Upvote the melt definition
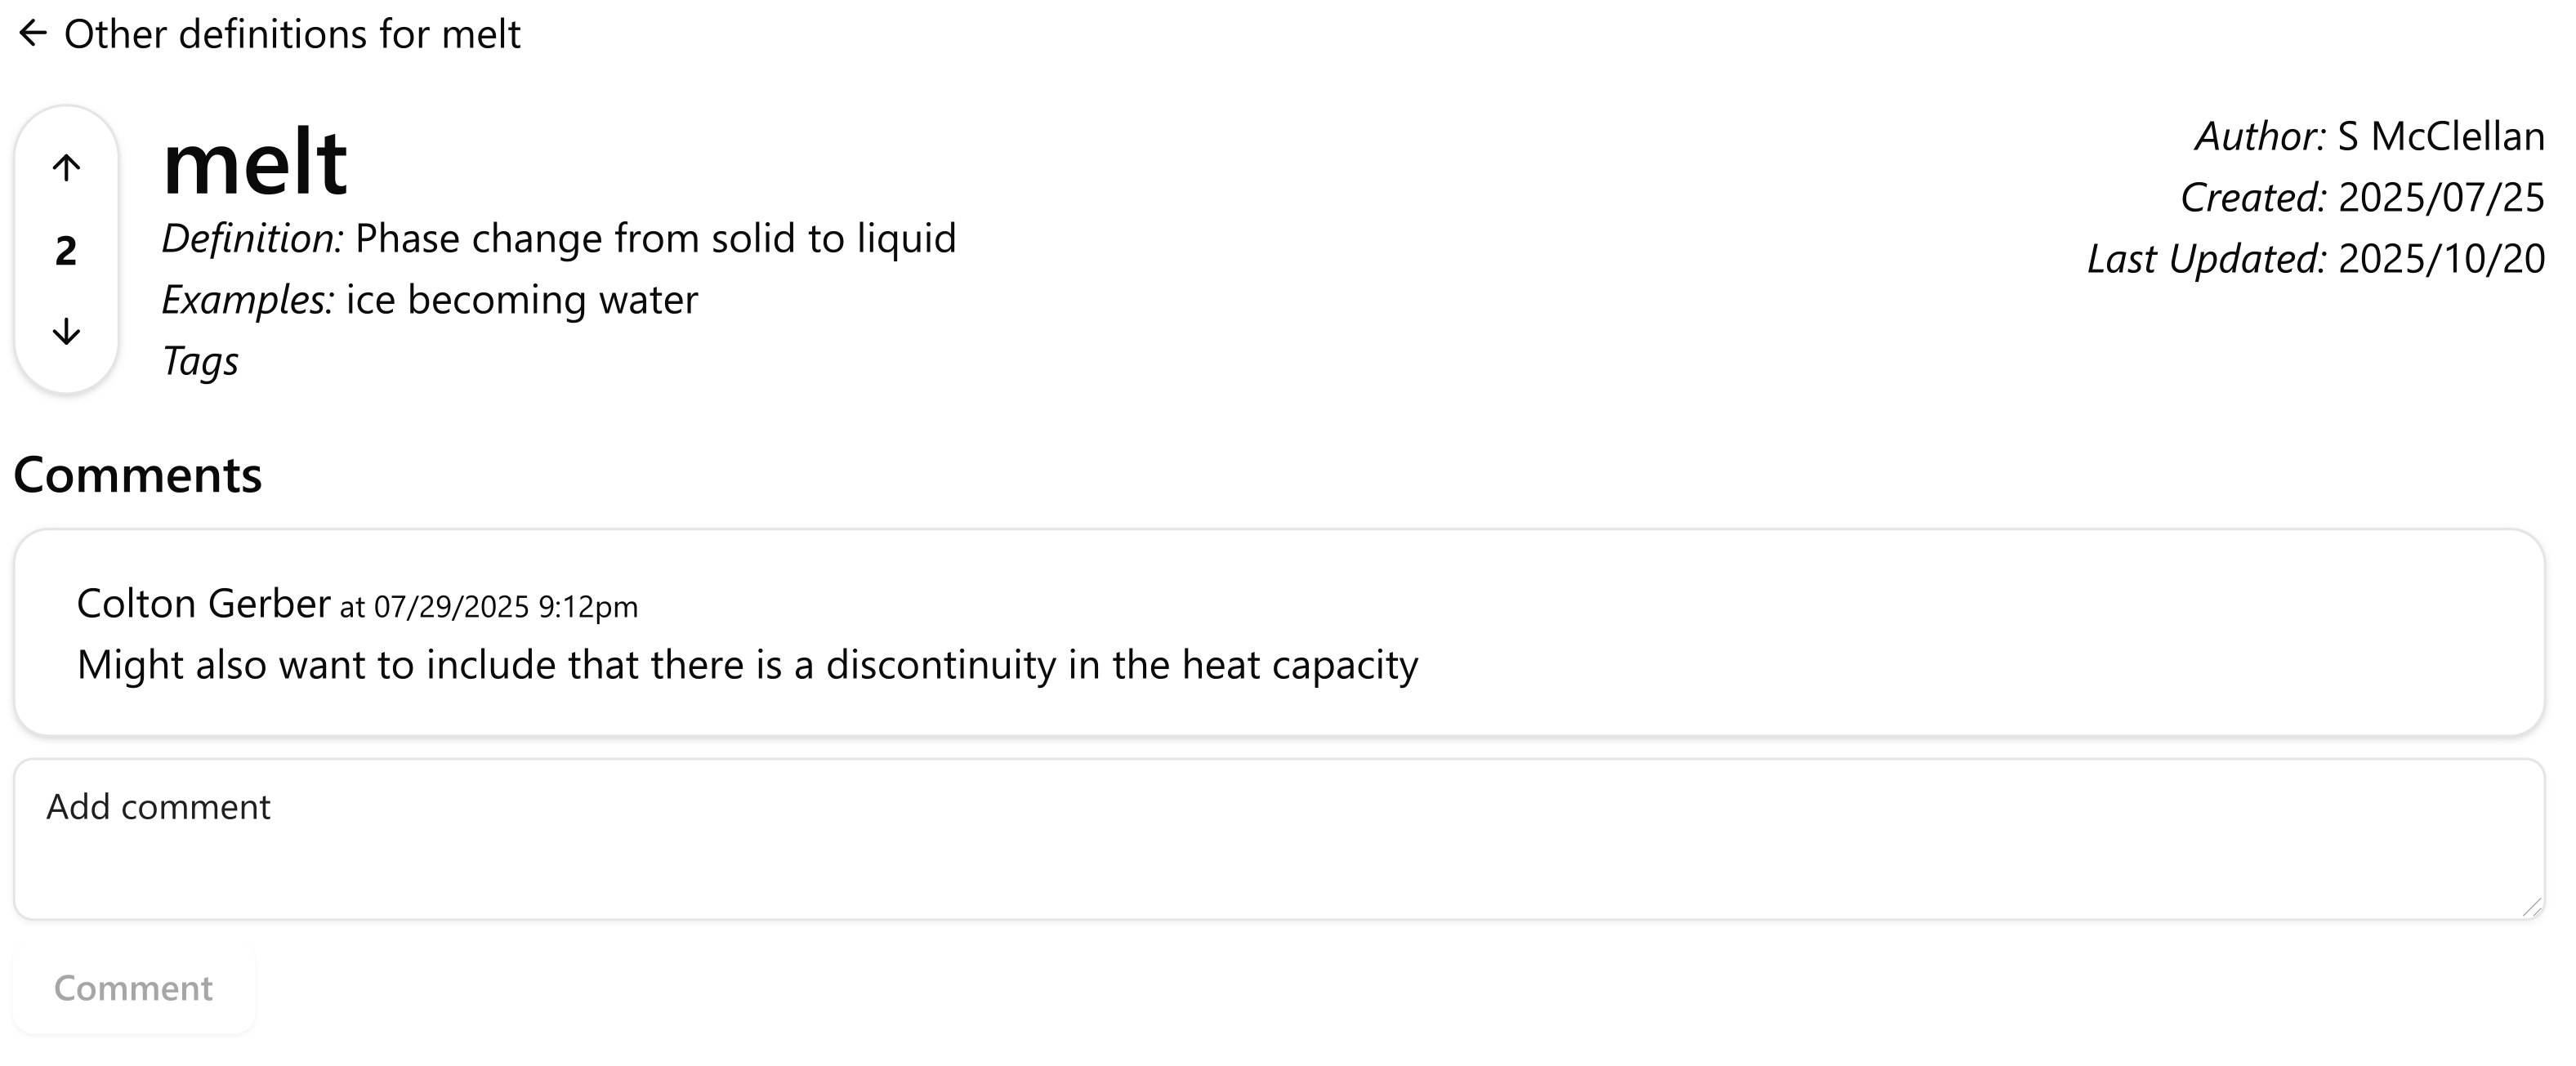2576x1066 pixels. 66,168
